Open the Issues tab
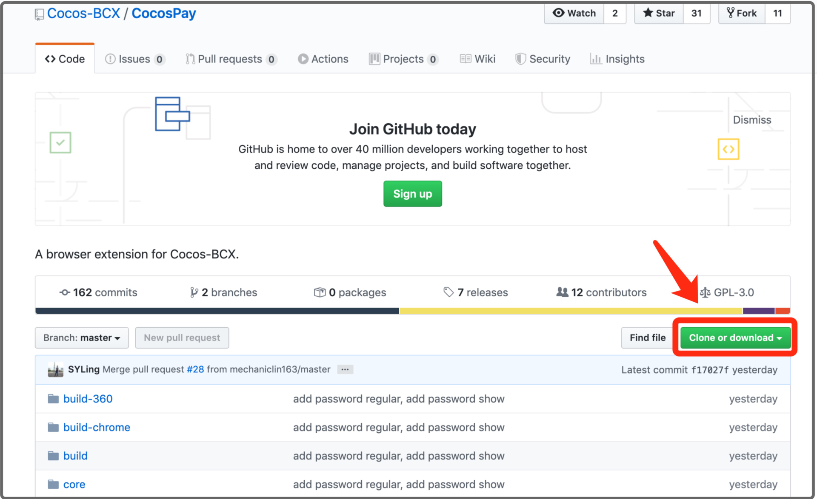Image resolution: width=817 pixels, height=499 pixels. click(135, 59)
